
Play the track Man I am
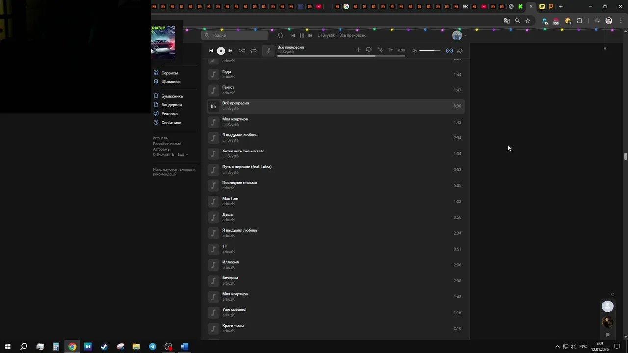pos(336,201)
